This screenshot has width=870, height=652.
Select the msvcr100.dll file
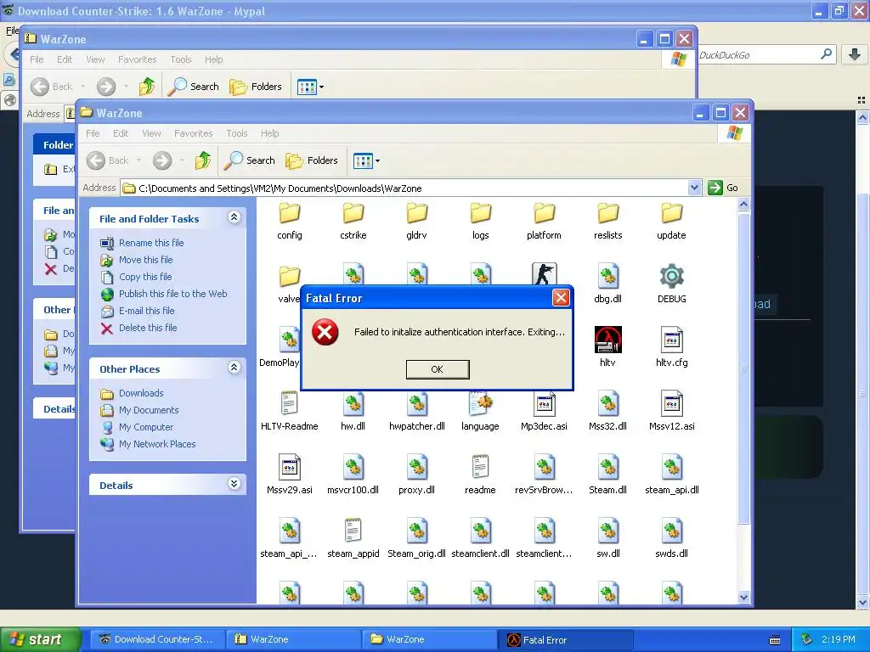(x=353, y=475)
